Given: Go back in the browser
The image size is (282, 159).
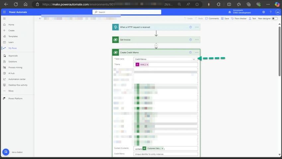Looking at the screenshot, I should pyautogui.click(x=6, y=4).
